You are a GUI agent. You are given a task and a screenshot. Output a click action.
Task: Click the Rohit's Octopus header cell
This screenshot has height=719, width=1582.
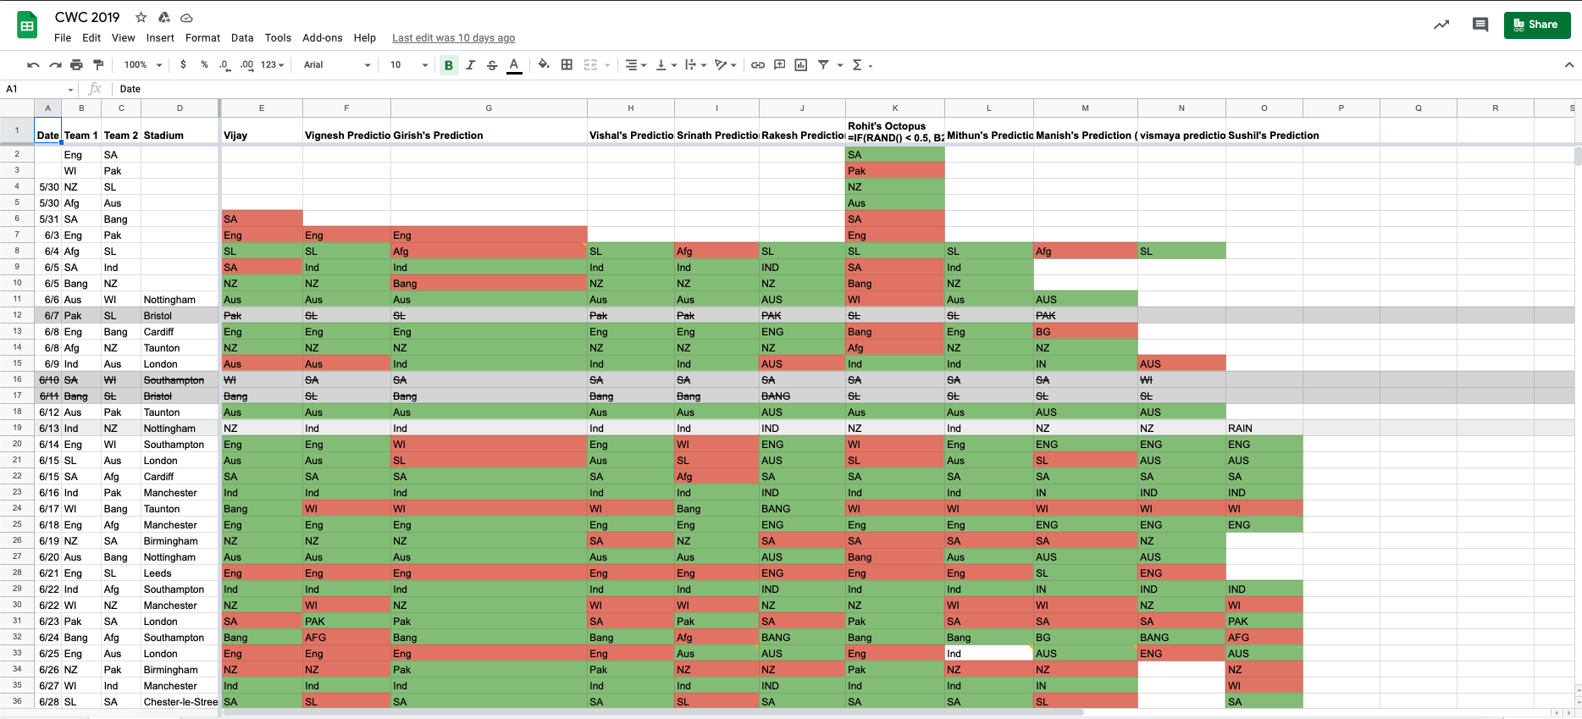895,130
